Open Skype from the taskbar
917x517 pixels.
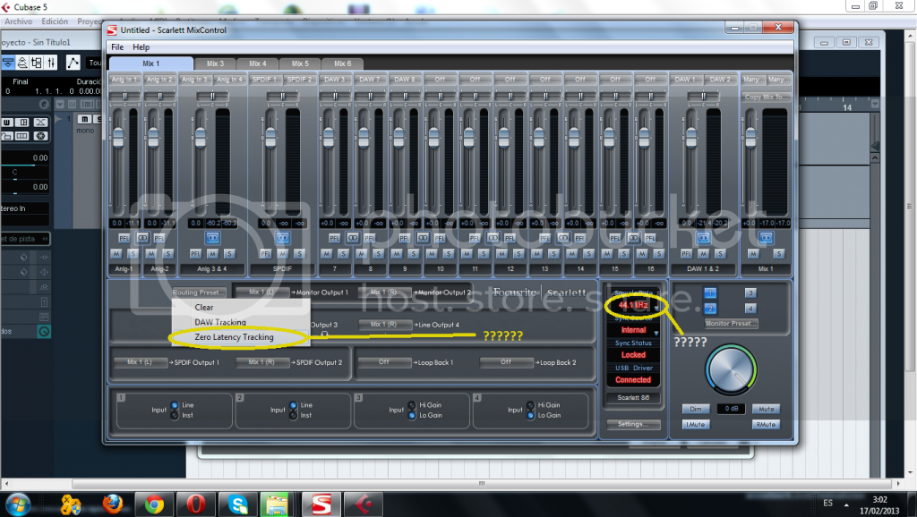(237, 504)
